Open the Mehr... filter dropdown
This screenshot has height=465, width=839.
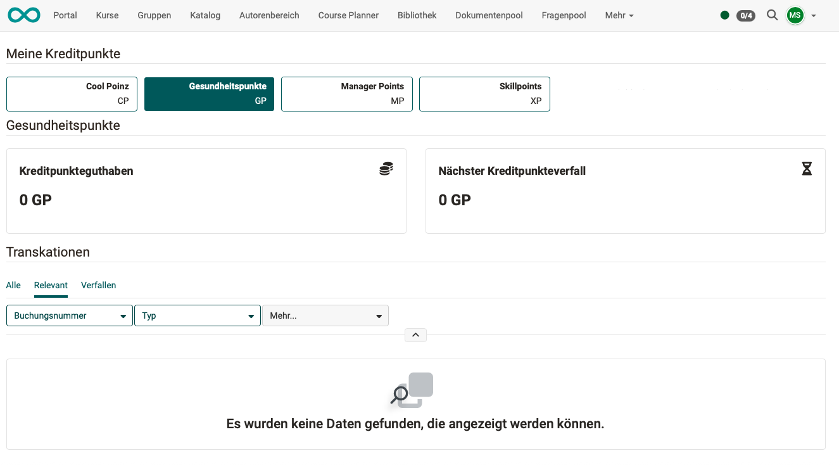325,315
